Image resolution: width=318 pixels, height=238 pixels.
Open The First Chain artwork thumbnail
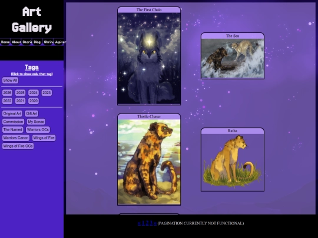[x=149, y=59]
